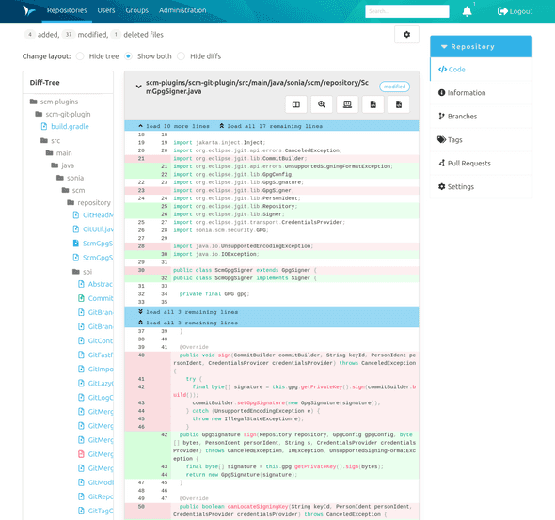Open the Groups menu

point(137,10)
